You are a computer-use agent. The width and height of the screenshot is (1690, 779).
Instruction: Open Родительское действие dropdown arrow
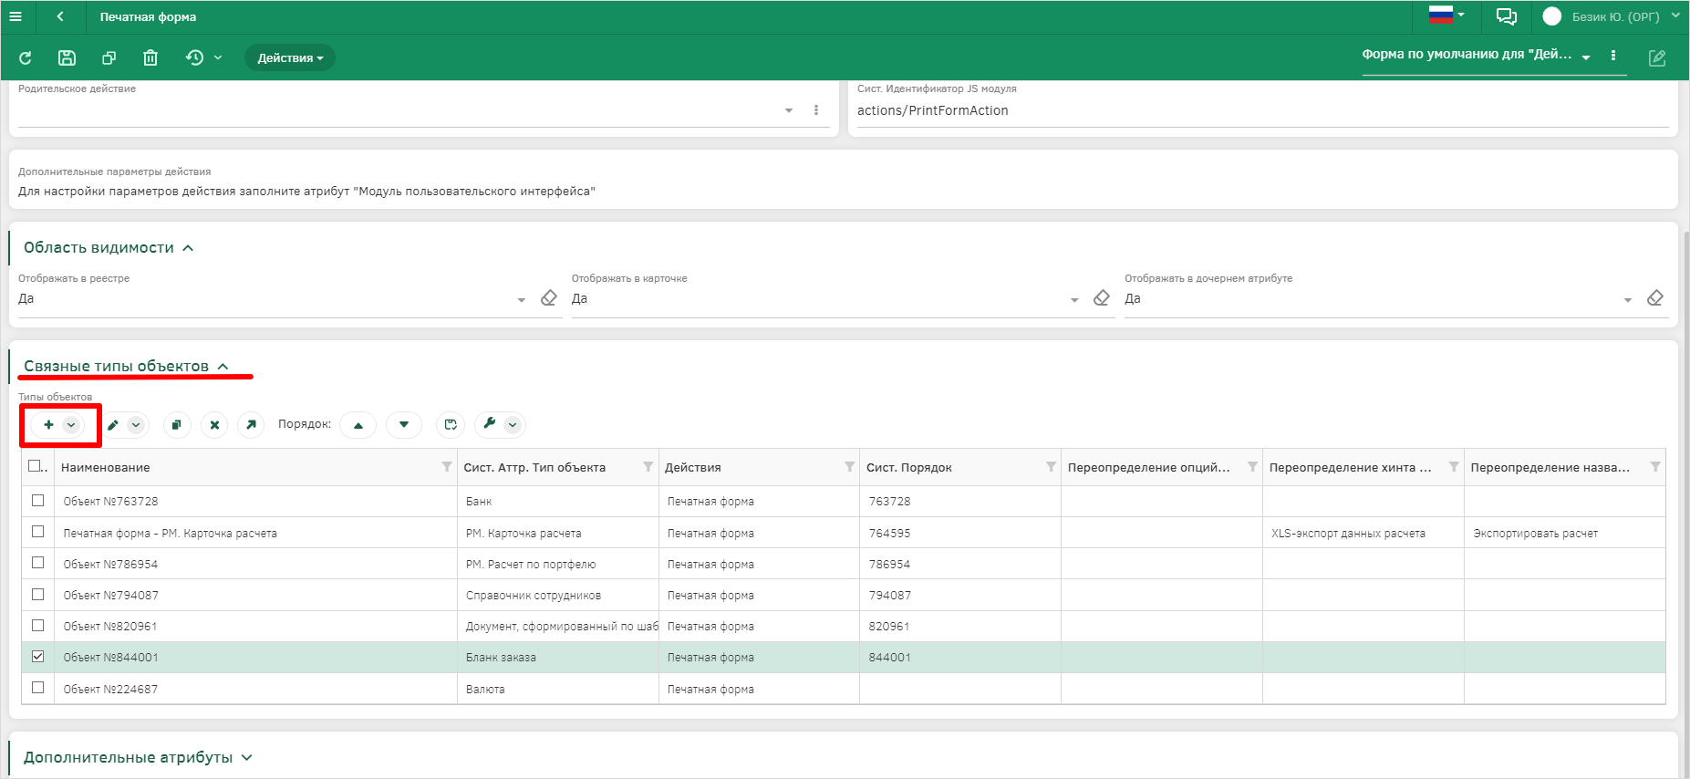click(x=789, y=110)
